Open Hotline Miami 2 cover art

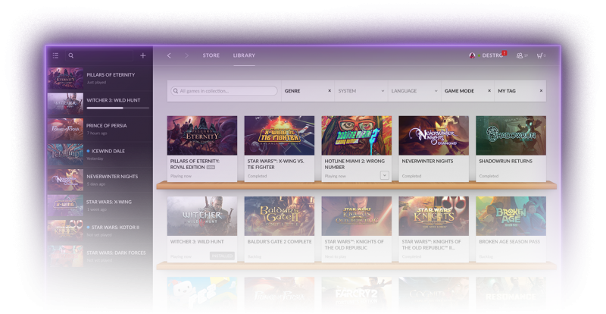357,136
